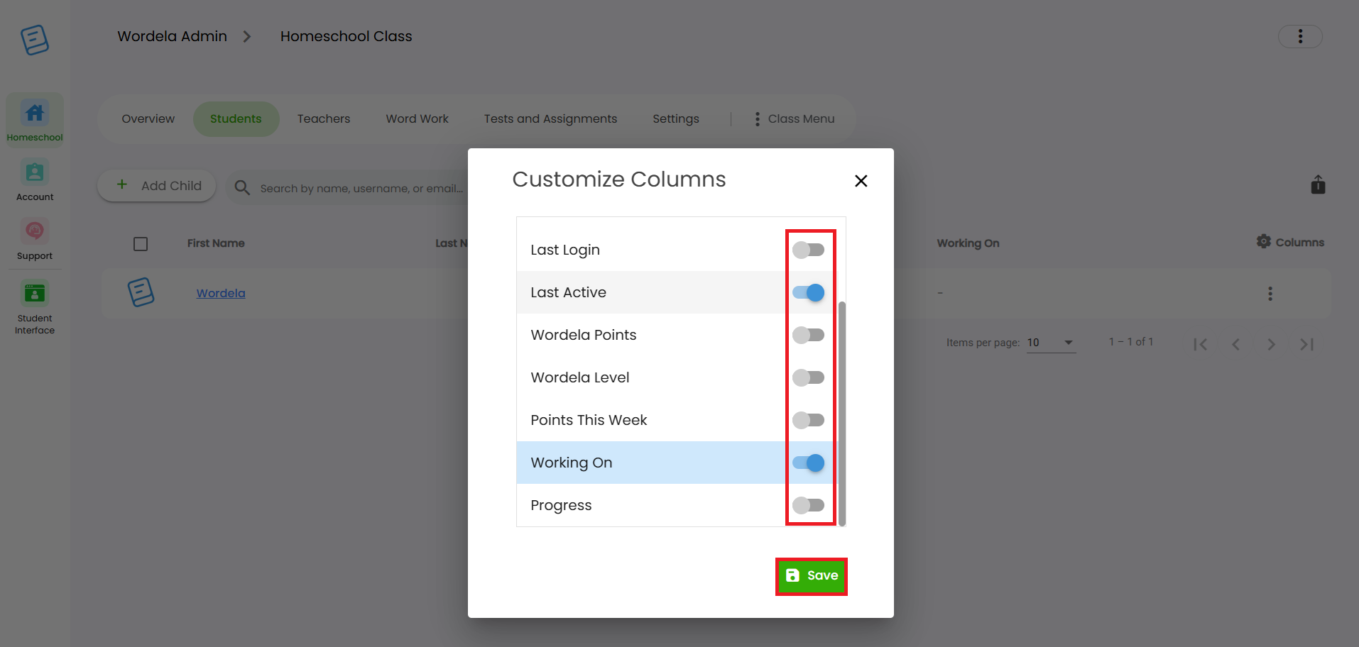Click the Columns gear icon

coord(1263,241)
